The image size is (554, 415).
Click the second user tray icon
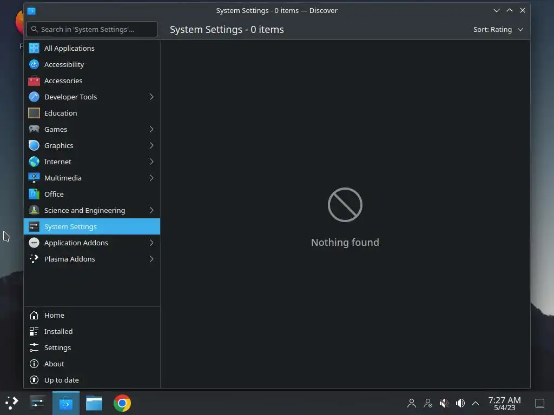[428, 403]
